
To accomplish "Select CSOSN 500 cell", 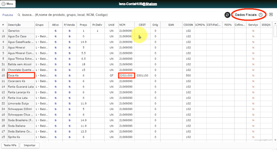I will (x=188, y=75).
